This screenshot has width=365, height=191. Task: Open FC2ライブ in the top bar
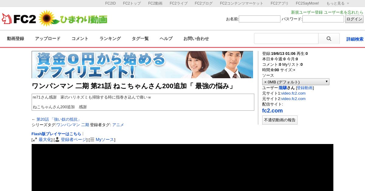tap(179, 3)
